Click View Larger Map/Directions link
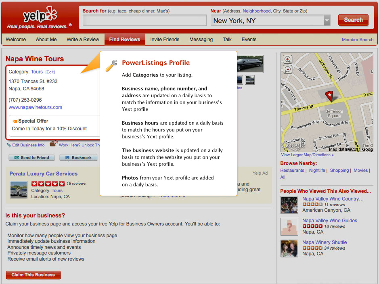379x284 pixels. pos(307,155)
